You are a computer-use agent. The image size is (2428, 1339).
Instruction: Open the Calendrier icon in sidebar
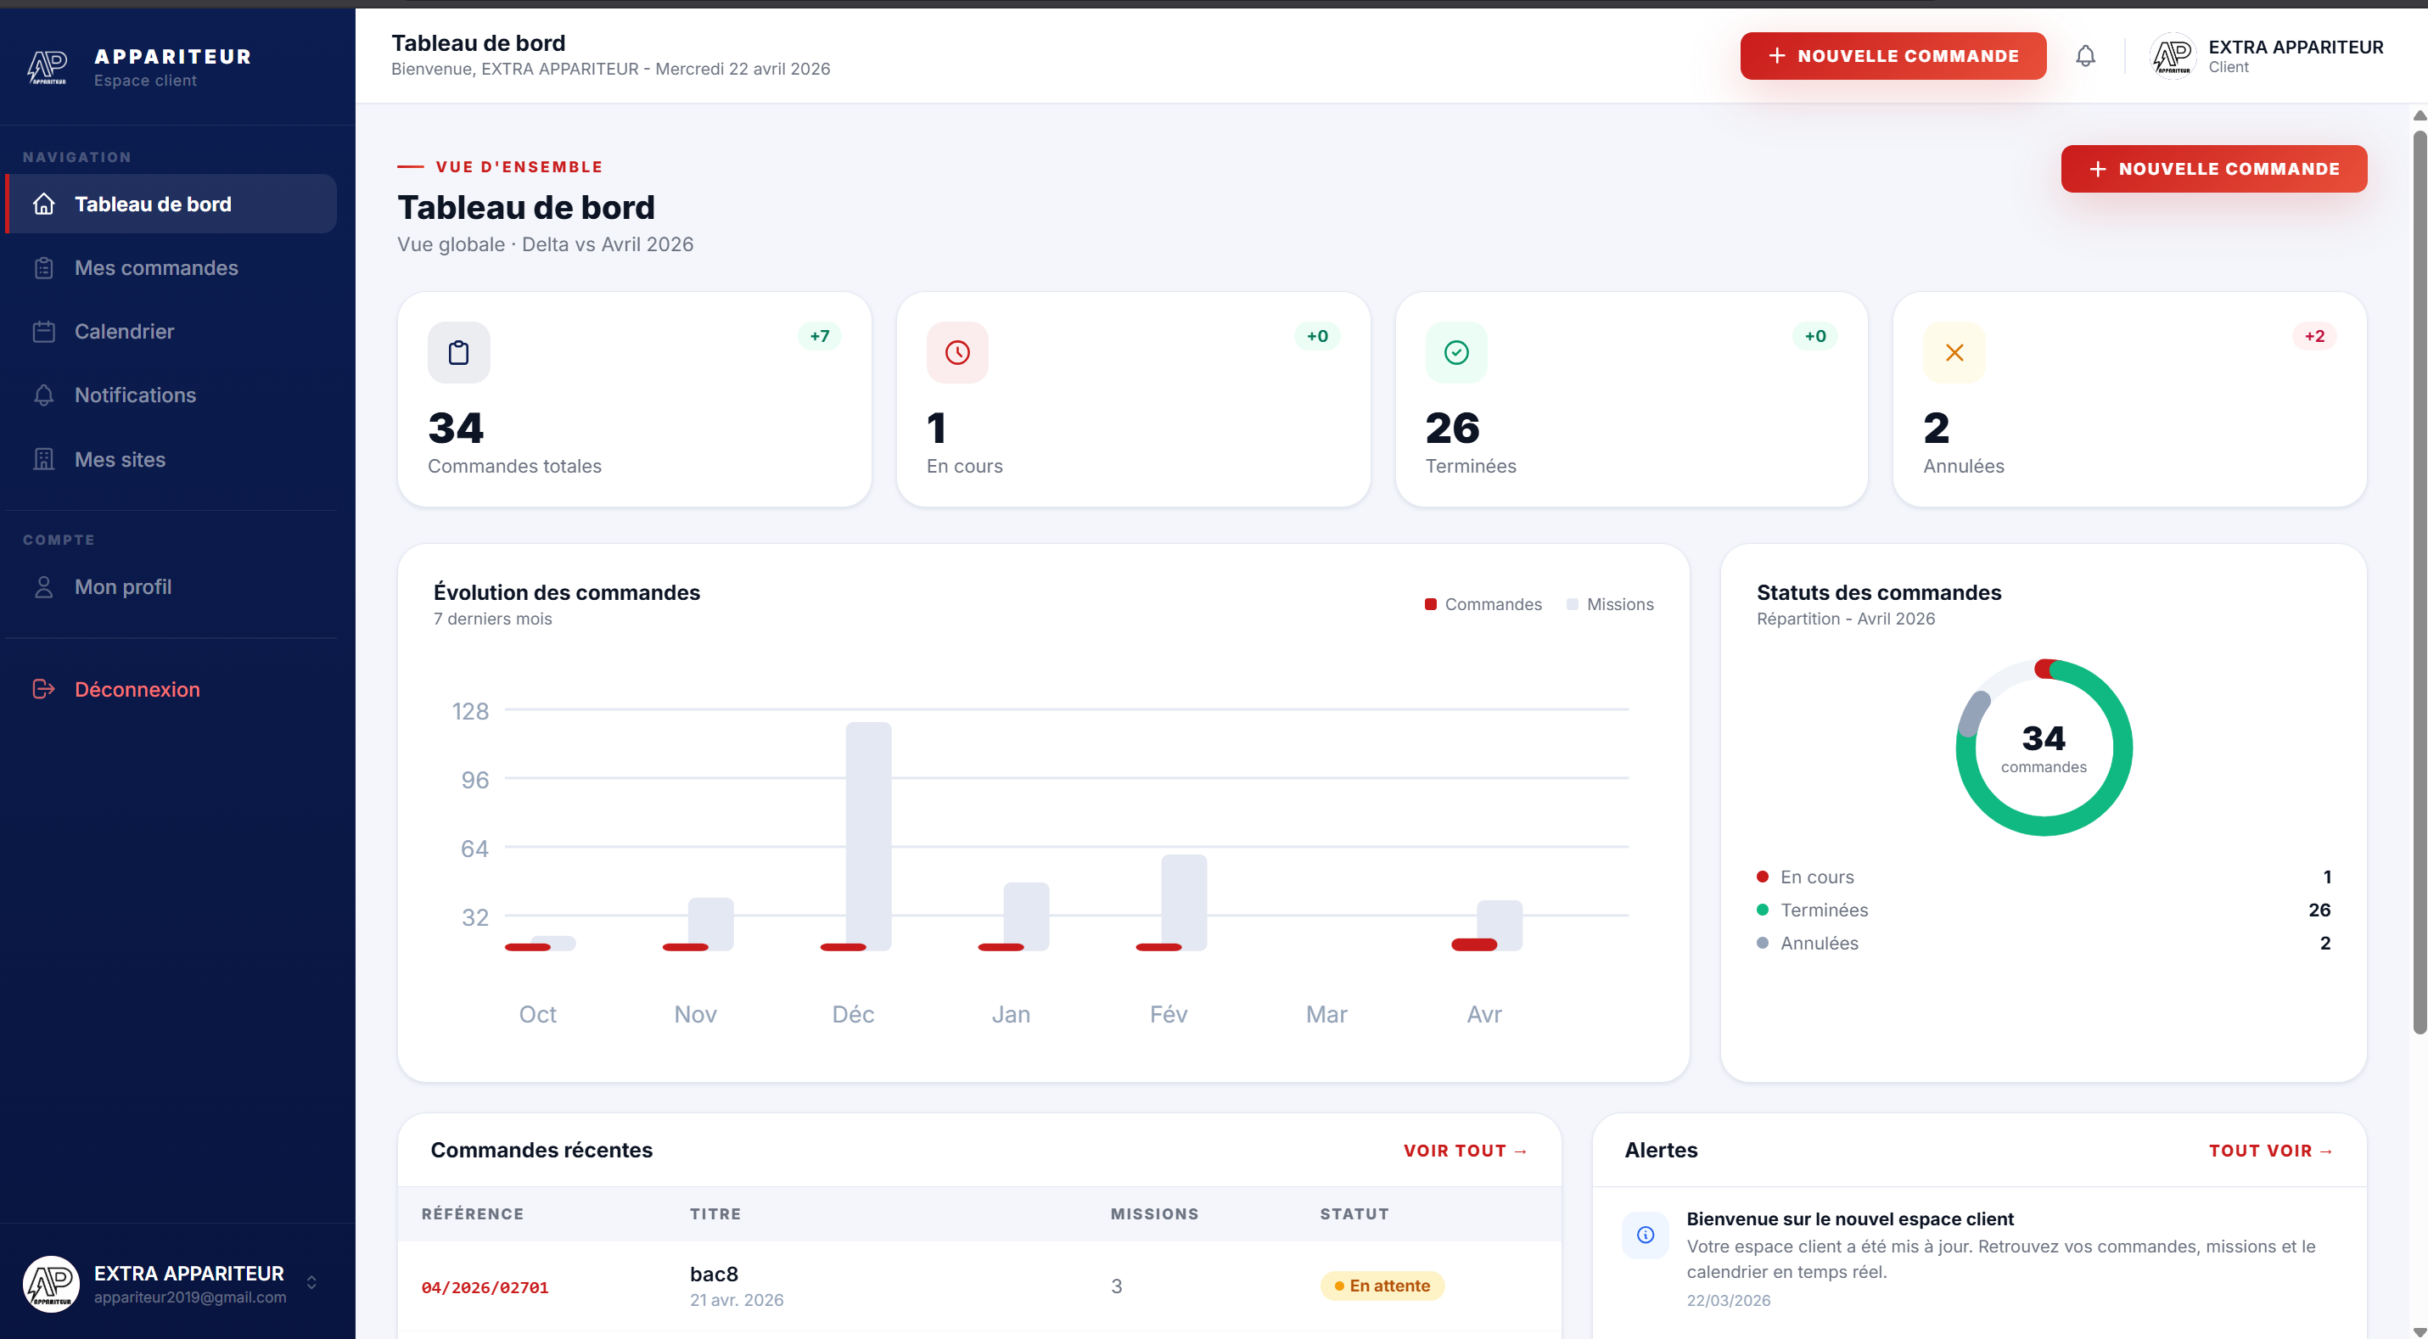(x=44, y=331)
